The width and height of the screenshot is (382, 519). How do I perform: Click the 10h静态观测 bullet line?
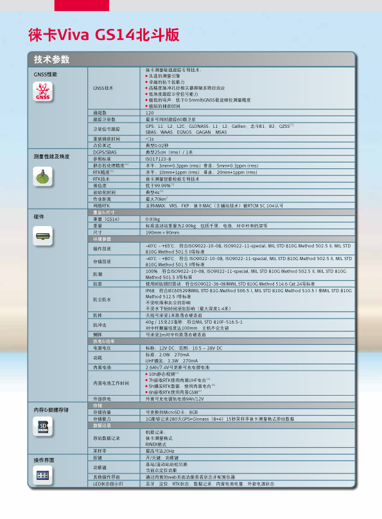[x=162, y=374]
